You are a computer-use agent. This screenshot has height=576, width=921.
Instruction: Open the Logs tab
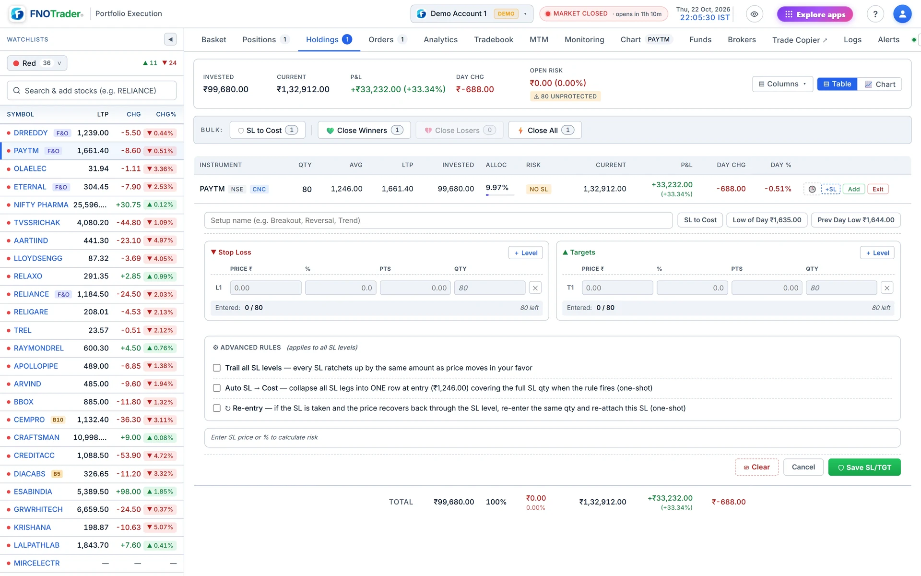(852, 40)
